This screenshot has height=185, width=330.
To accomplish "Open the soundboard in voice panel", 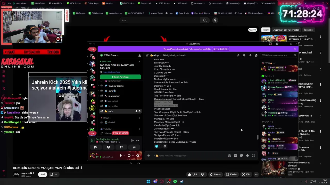I will (x=134, y=147).
